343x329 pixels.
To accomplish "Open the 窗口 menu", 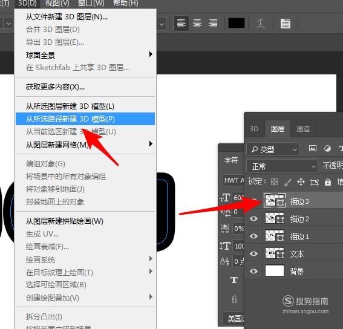I will pos(91,3).
